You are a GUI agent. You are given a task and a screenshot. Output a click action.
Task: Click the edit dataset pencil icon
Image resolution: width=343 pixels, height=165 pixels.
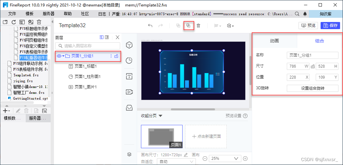click(x=18, y=111)
